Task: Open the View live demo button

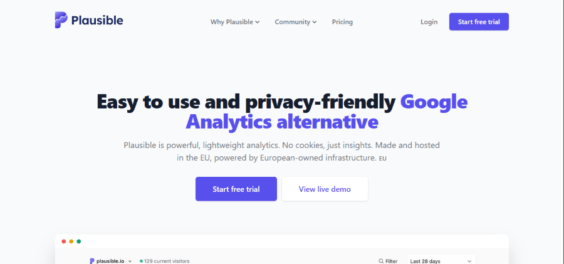Action: pos(325,189)
